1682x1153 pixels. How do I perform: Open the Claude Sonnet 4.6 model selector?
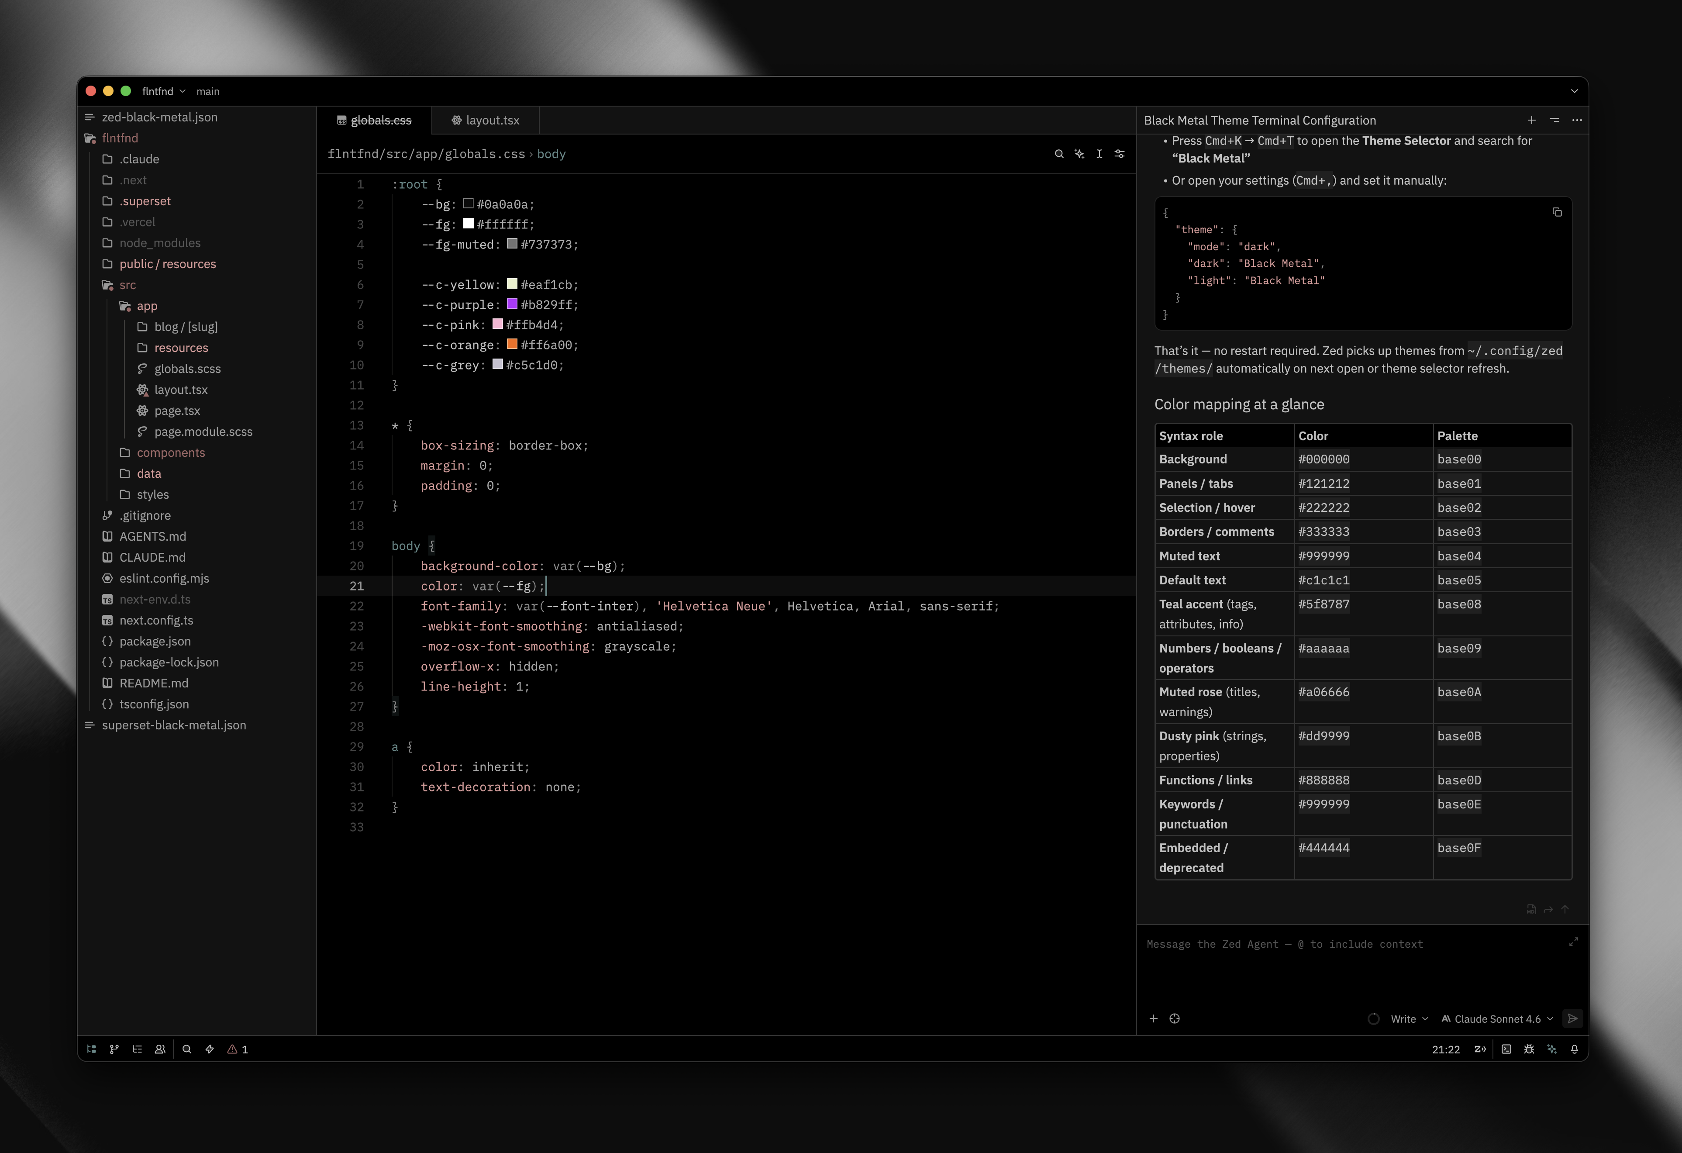(1497, 1018)
